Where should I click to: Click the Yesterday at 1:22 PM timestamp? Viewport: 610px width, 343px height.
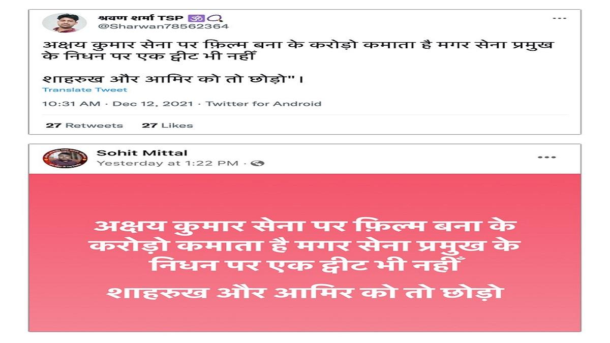tap(167, 164)
